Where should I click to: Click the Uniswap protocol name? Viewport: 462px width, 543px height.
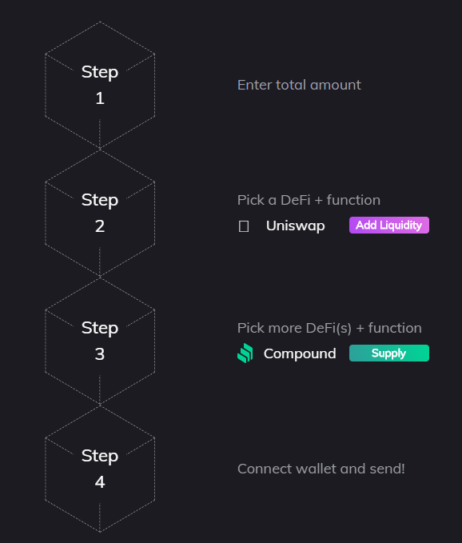click(295, 226)
